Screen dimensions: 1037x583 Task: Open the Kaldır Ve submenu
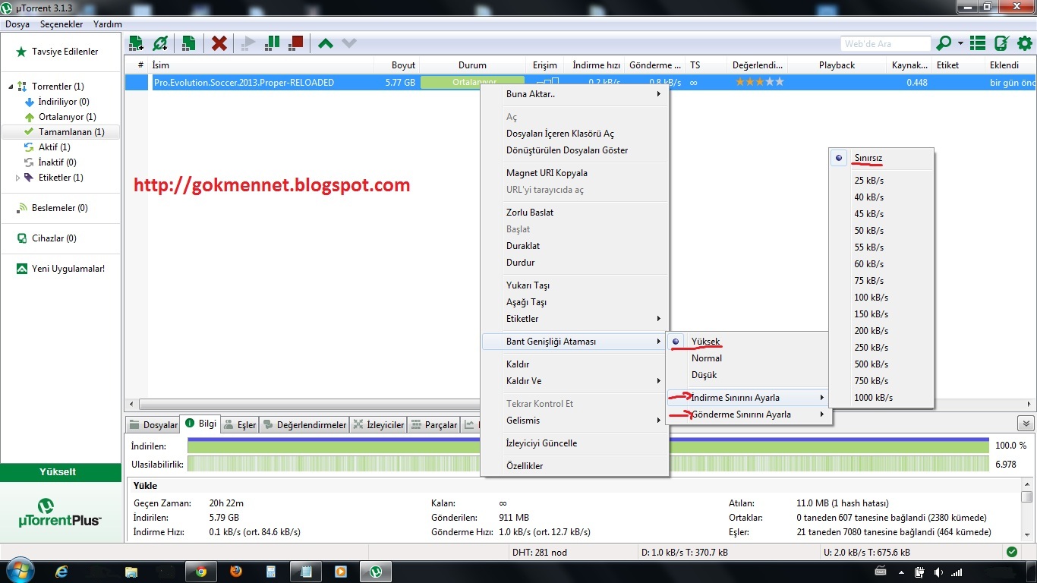pyautogui.click(x=575, y=381)
